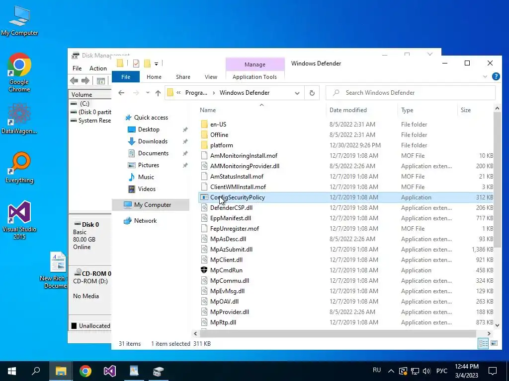Expand the address bar history dropdown

click(x=297, y=93)
